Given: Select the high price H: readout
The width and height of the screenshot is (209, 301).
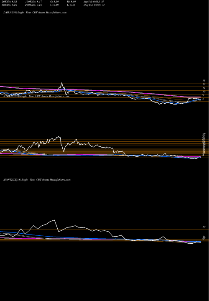Looking at the screenshot, I should (71, 2).
